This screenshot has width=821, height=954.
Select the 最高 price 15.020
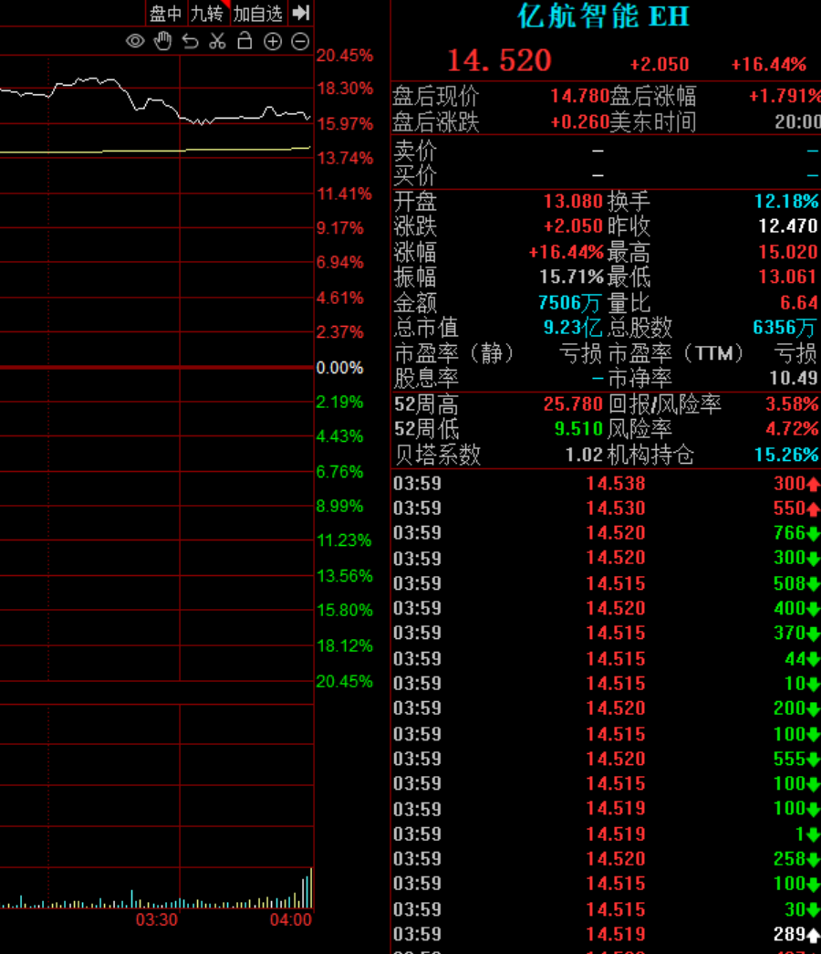click(x=788, y=252)
